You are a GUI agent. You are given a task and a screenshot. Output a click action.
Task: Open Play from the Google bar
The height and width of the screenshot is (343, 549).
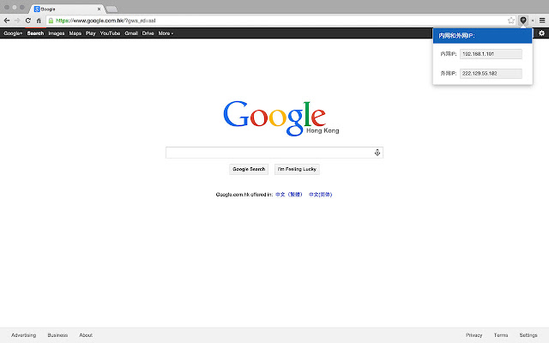[91, 33]
